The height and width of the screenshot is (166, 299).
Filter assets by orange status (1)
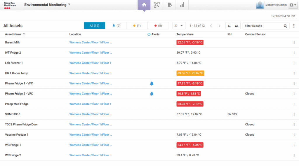point(137,26)
